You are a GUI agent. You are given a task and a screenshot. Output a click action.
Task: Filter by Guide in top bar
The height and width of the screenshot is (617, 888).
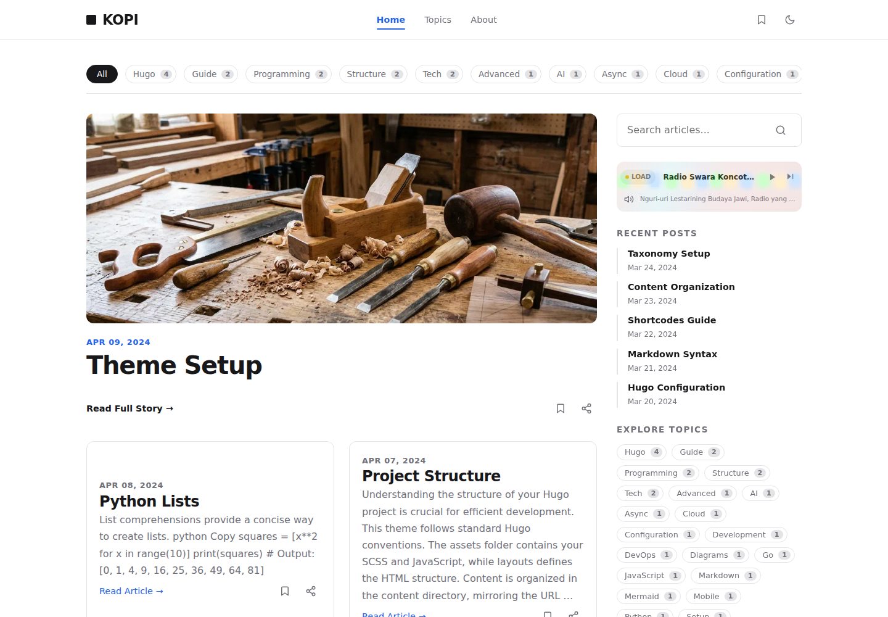click(211, 74)
